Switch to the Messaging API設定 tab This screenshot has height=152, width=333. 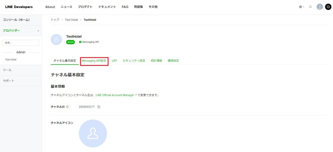(94, 60)
